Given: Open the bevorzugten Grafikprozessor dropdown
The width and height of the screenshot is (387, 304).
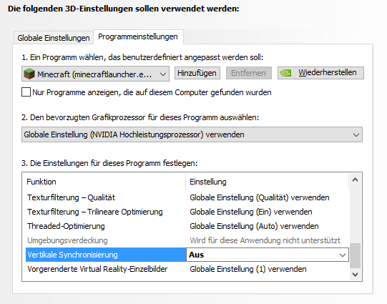Looking at the screenshot, I should point(192,134).
